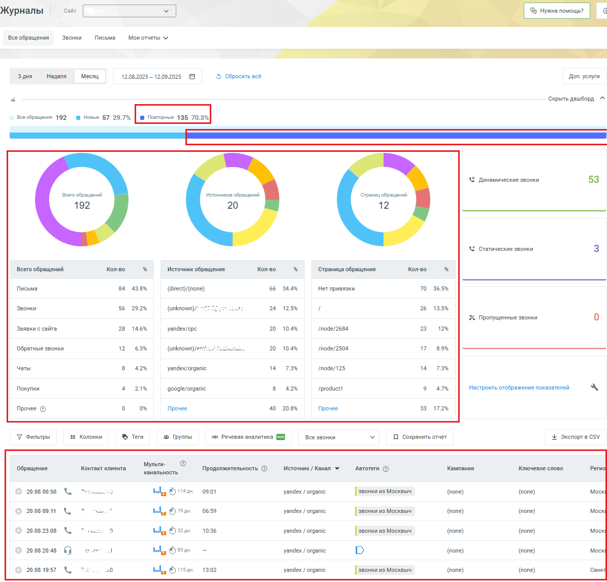The image size is (607, 582).
Task: Click help icon beside Мульти-канальность header
Action: click(183, 463)
